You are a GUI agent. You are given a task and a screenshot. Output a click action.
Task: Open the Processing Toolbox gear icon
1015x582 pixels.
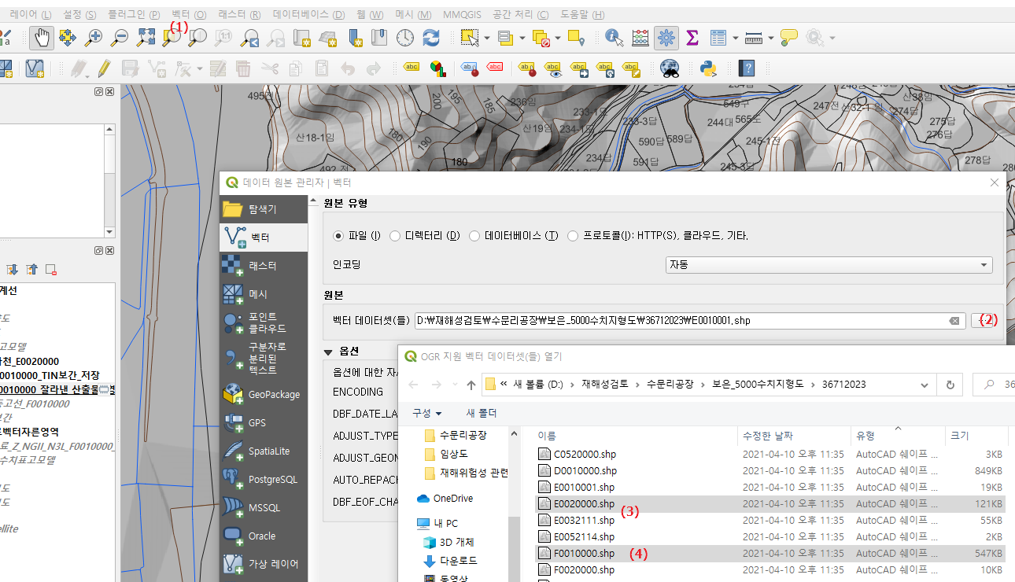(666, 36)
